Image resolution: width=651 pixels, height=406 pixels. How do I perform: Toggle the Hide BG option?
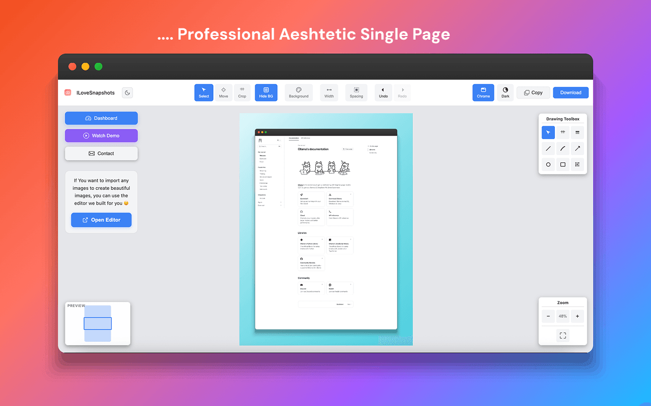click(266, 92)
